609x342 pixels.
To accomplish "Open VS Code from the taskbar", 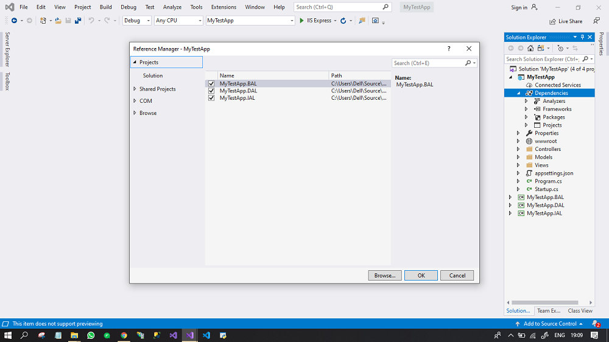I will click(x=206, y=335).
